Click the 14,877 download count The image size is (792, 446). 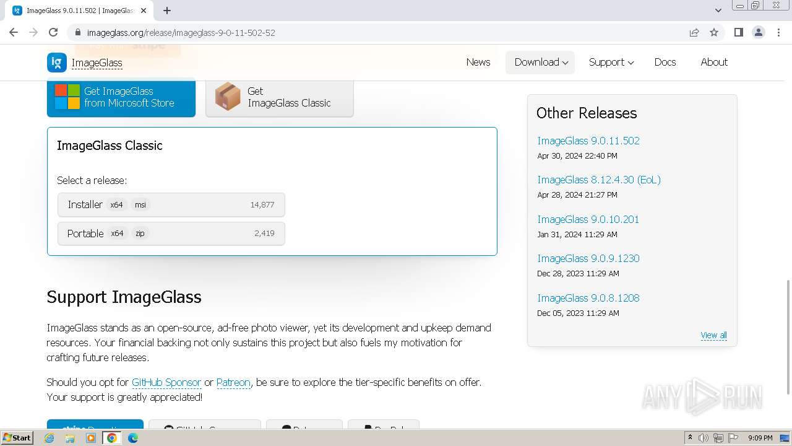262,204
